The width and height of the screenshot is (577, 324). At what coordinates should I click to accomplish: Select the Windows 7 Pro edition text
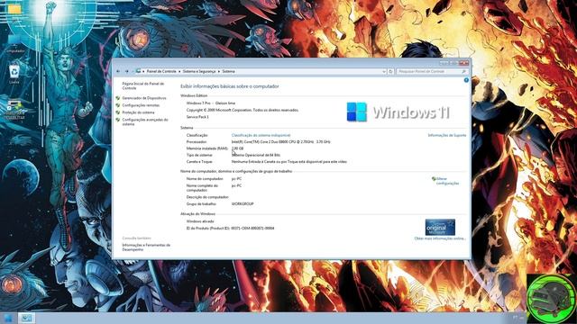click(x=210, y=103)
